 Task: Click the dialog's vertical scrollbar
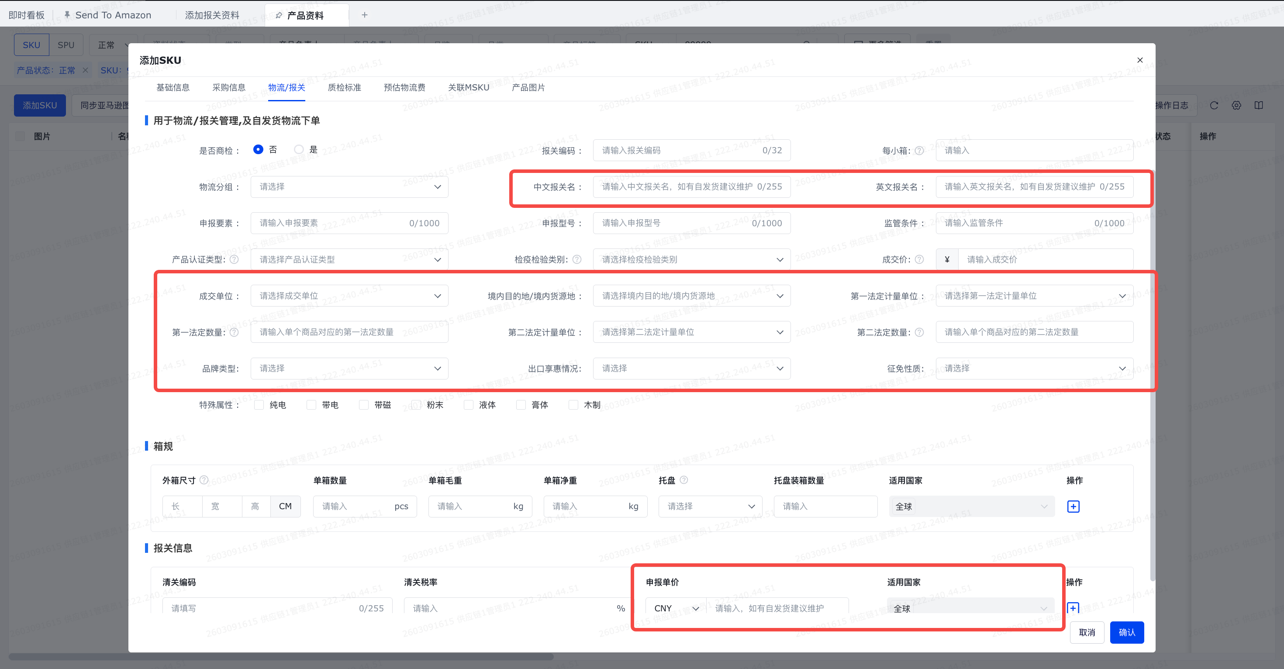point(1152,374)
